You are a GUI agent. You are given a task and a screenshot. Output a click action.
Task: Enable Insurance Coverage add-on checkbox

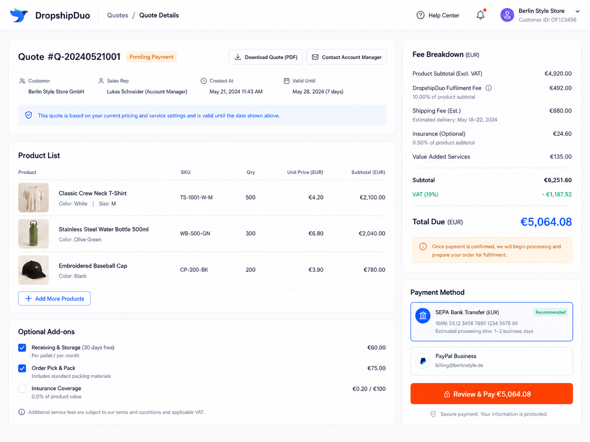[x=22, y=389]
